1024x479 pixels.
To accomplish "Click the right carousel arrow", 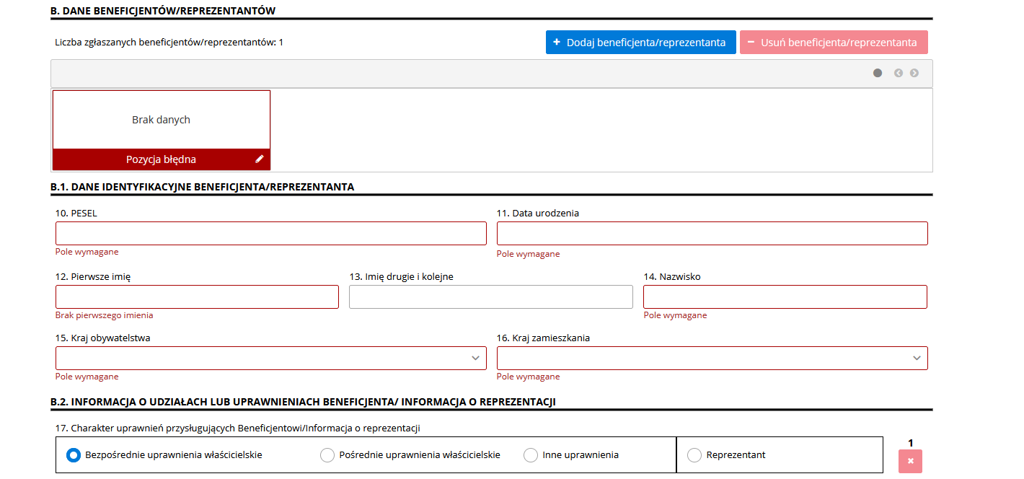I will tap(914, 73).
